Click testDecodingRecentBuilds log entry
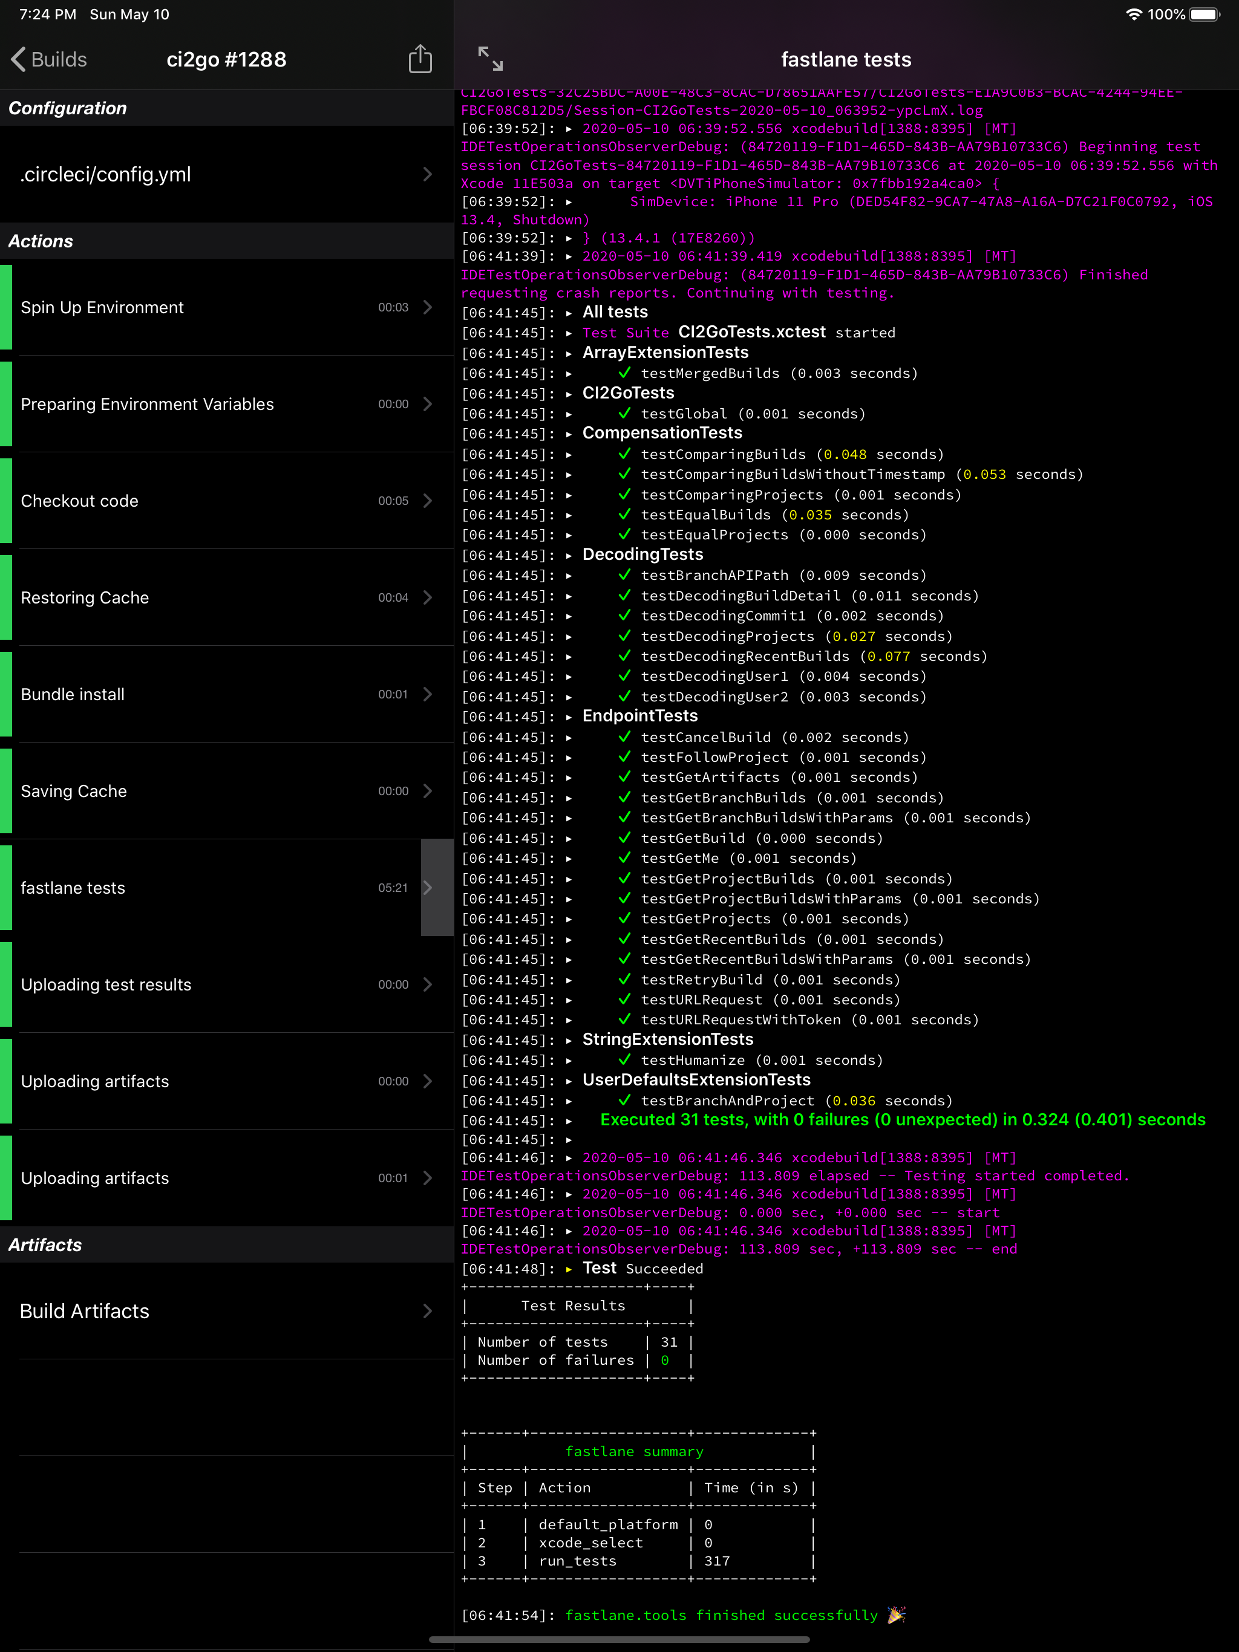Viewport: 1239px width, 1652px height. [814, 657]
